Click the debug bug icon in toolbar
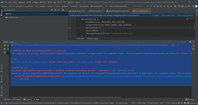Image resolution: width=198 pixels, height=105 pixels. 158,6
